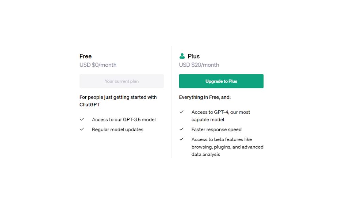The height and width of the screenshot is (204, 340).
Task: Click the Faster response speed text
Action: (x=216, y=130)
